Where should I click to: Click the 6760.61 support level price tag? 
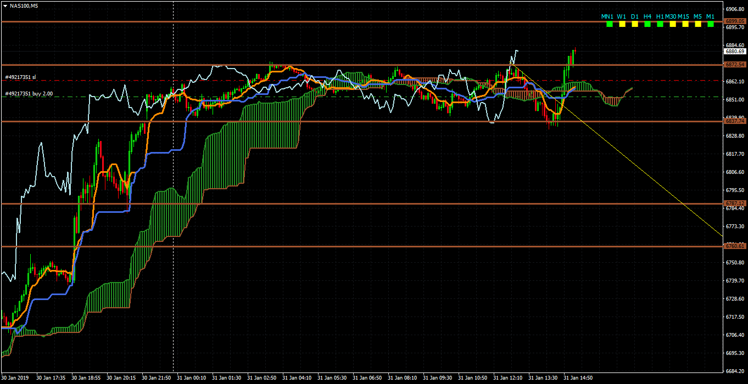(x=734, y=246)
